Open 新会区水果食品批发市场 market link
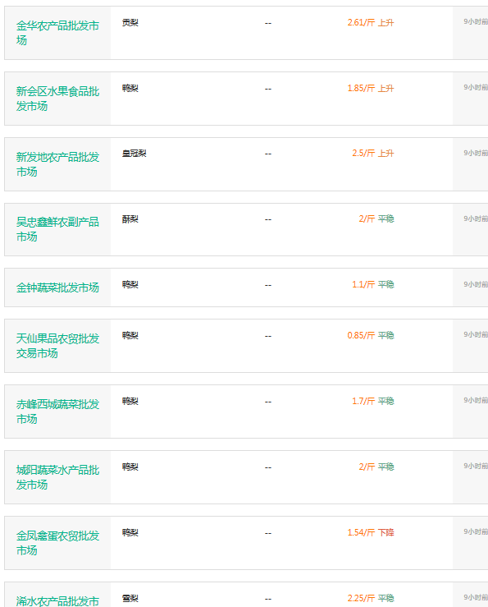 (57, 99)
